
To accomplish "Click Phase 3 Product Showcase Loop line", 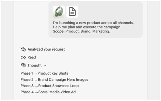I will point(50,86).
